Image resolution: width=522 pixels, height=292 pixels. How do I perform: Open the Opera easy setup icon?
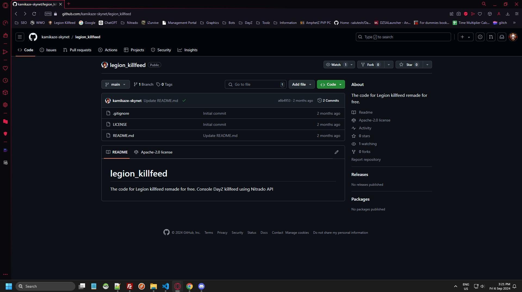tap(517, 14)
